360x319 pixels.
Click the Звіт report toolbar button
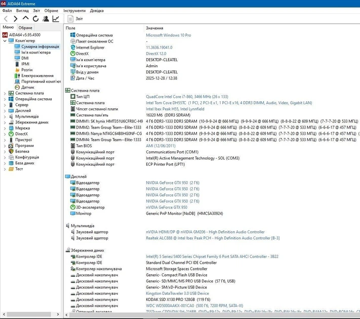point(75,19)
